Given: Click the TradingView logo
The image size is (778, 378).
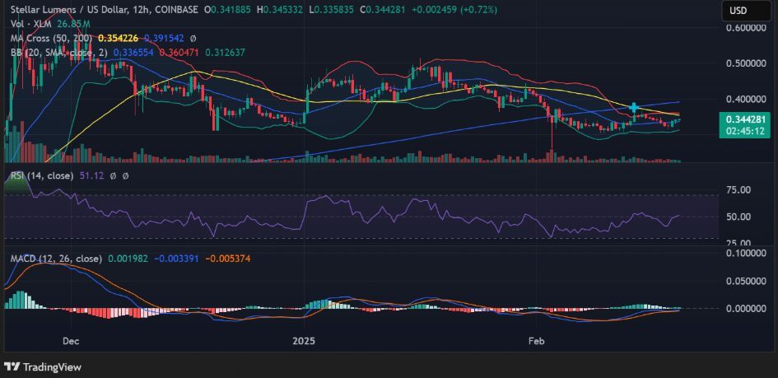Looking at the screenshot, I should tap(43, 367).
